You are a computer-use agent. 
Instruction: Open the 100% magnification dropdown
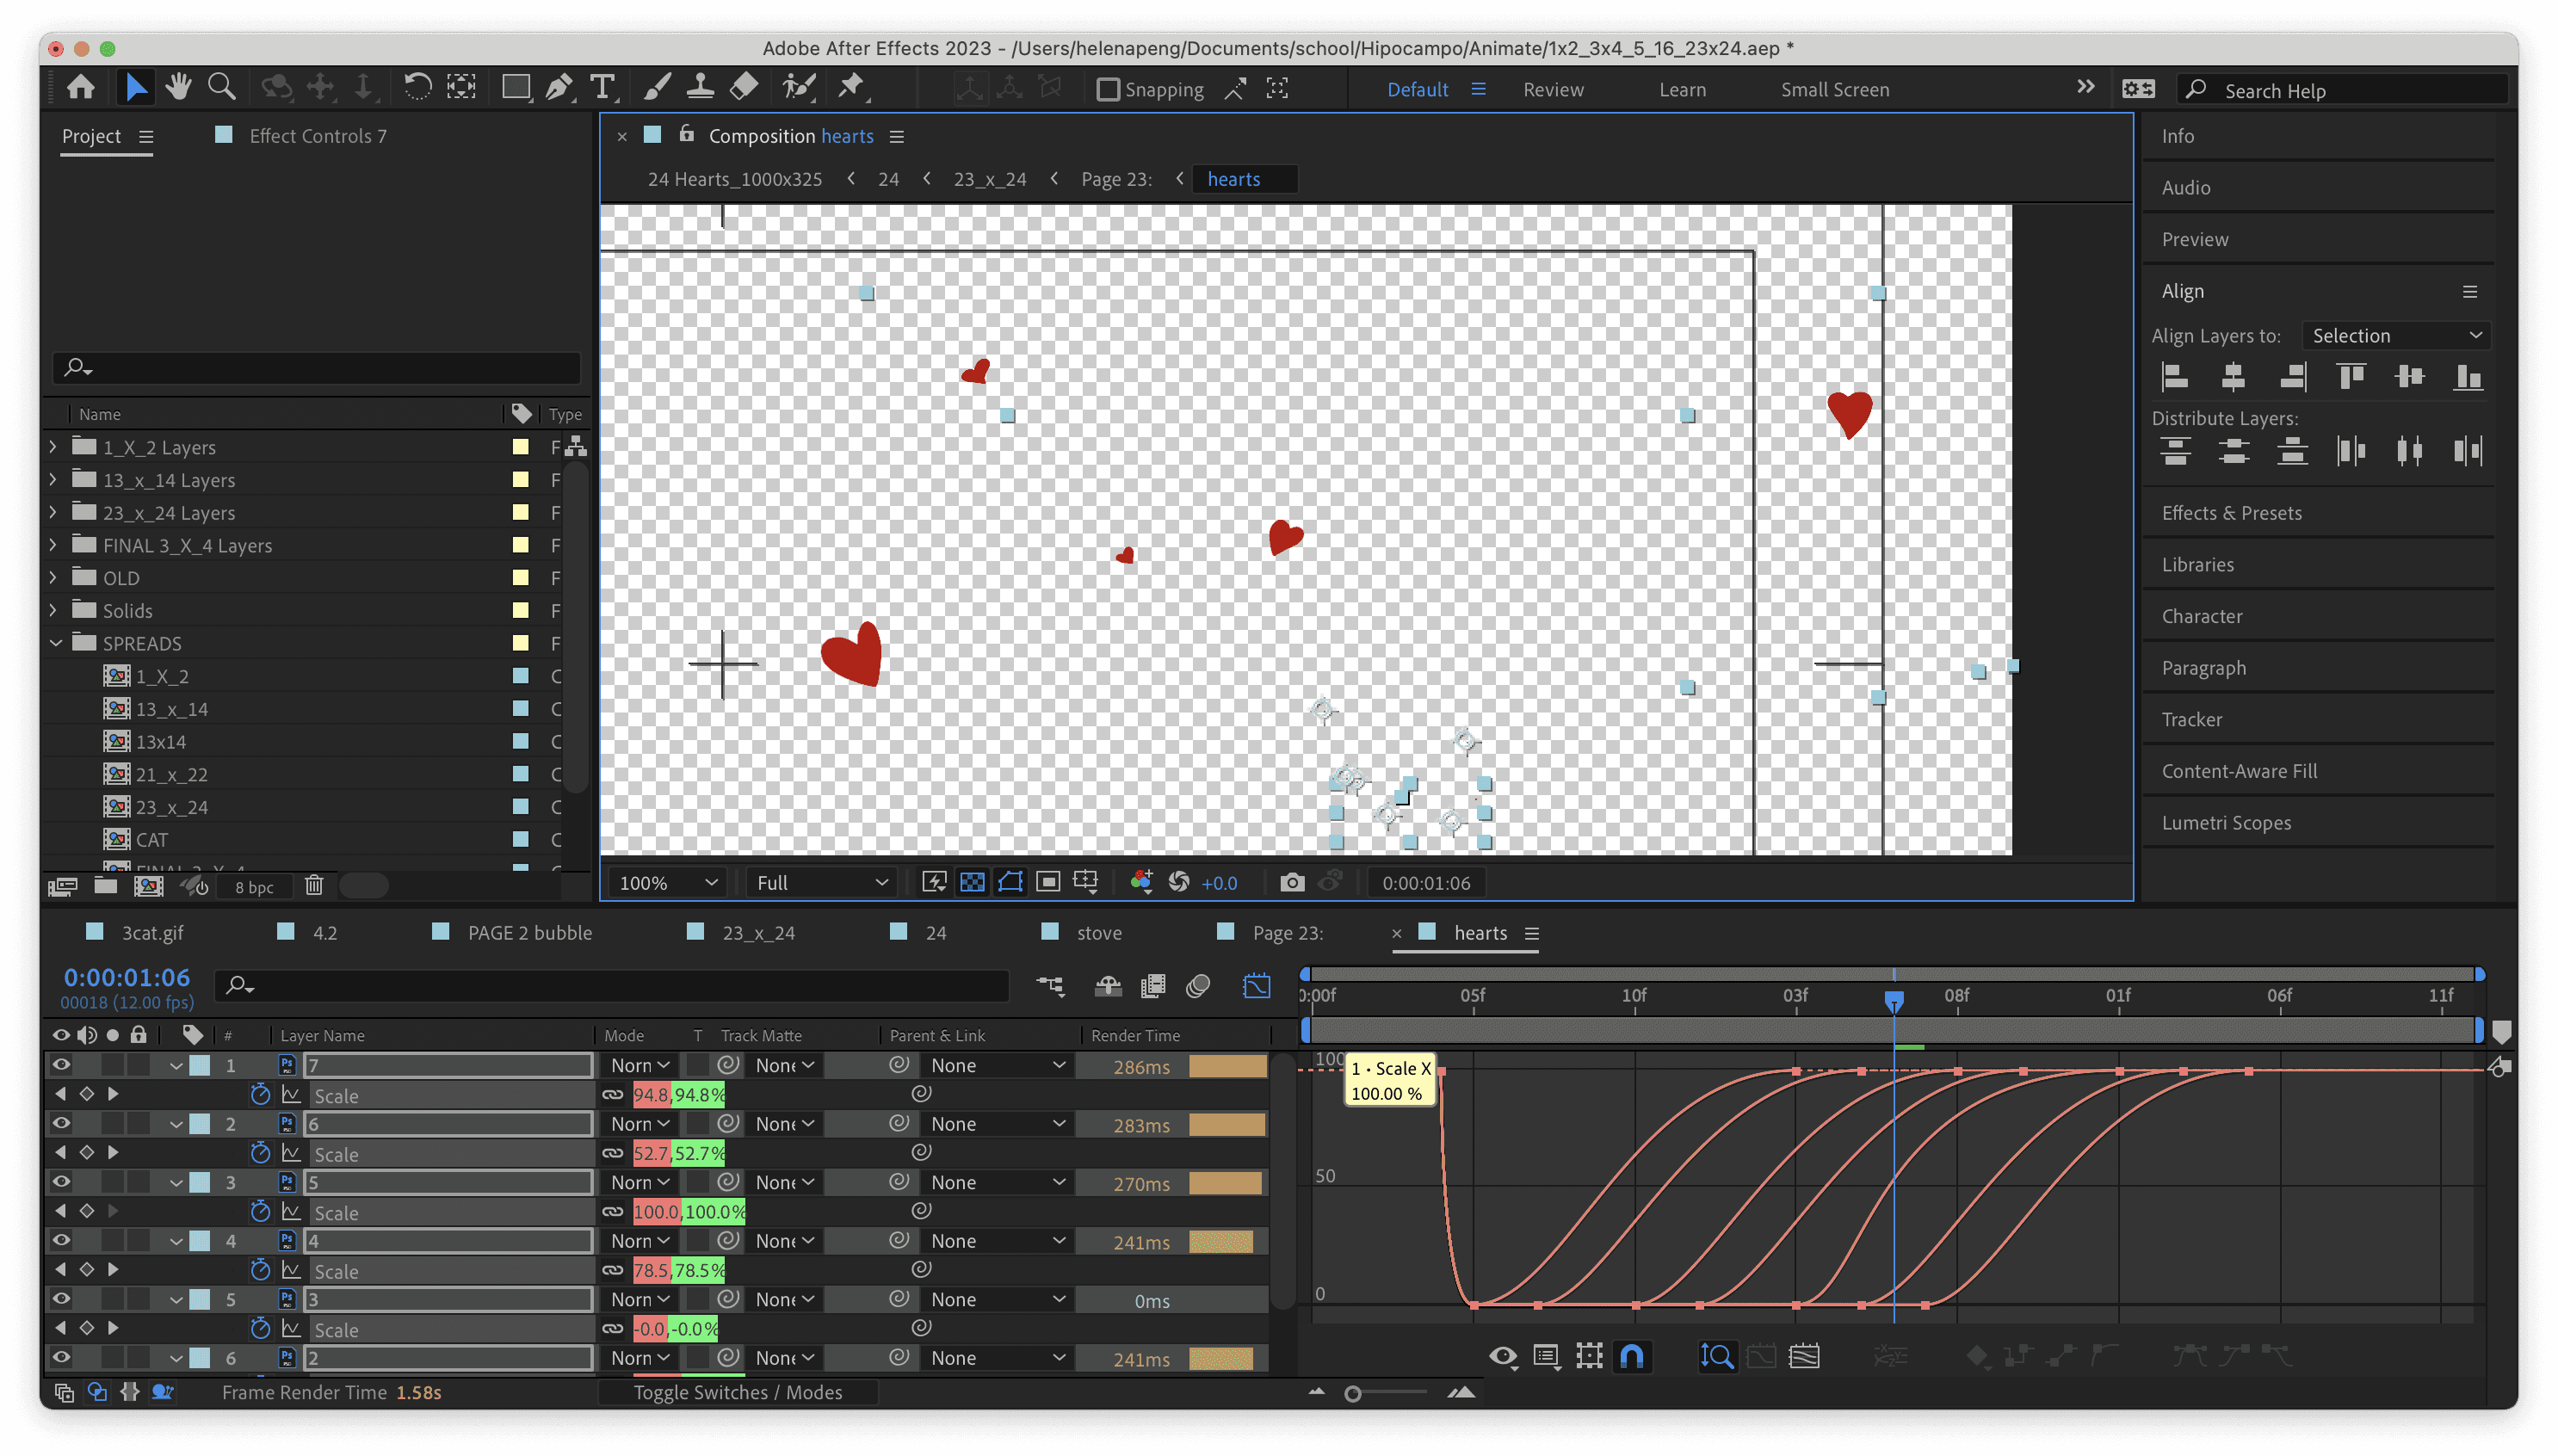click(x=668, y=882)
